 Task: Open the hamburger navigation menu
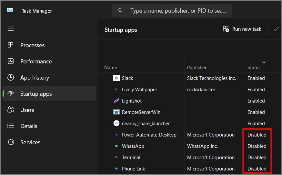point(11,29)
